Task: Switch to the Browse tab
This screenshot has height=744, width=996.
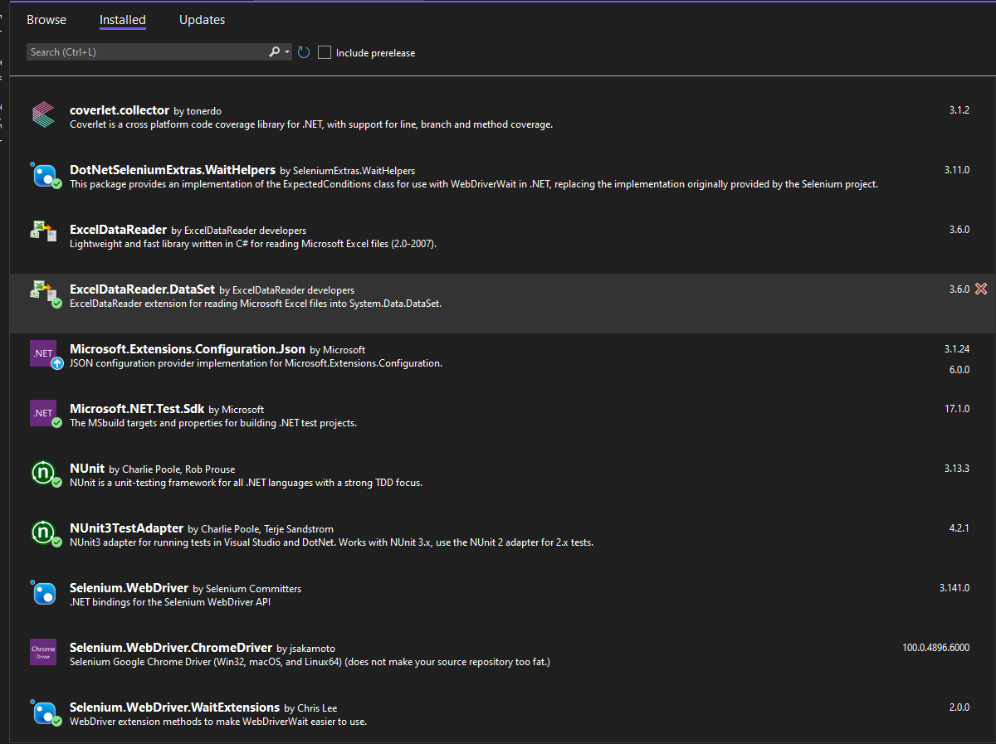Action: [46, 20]
